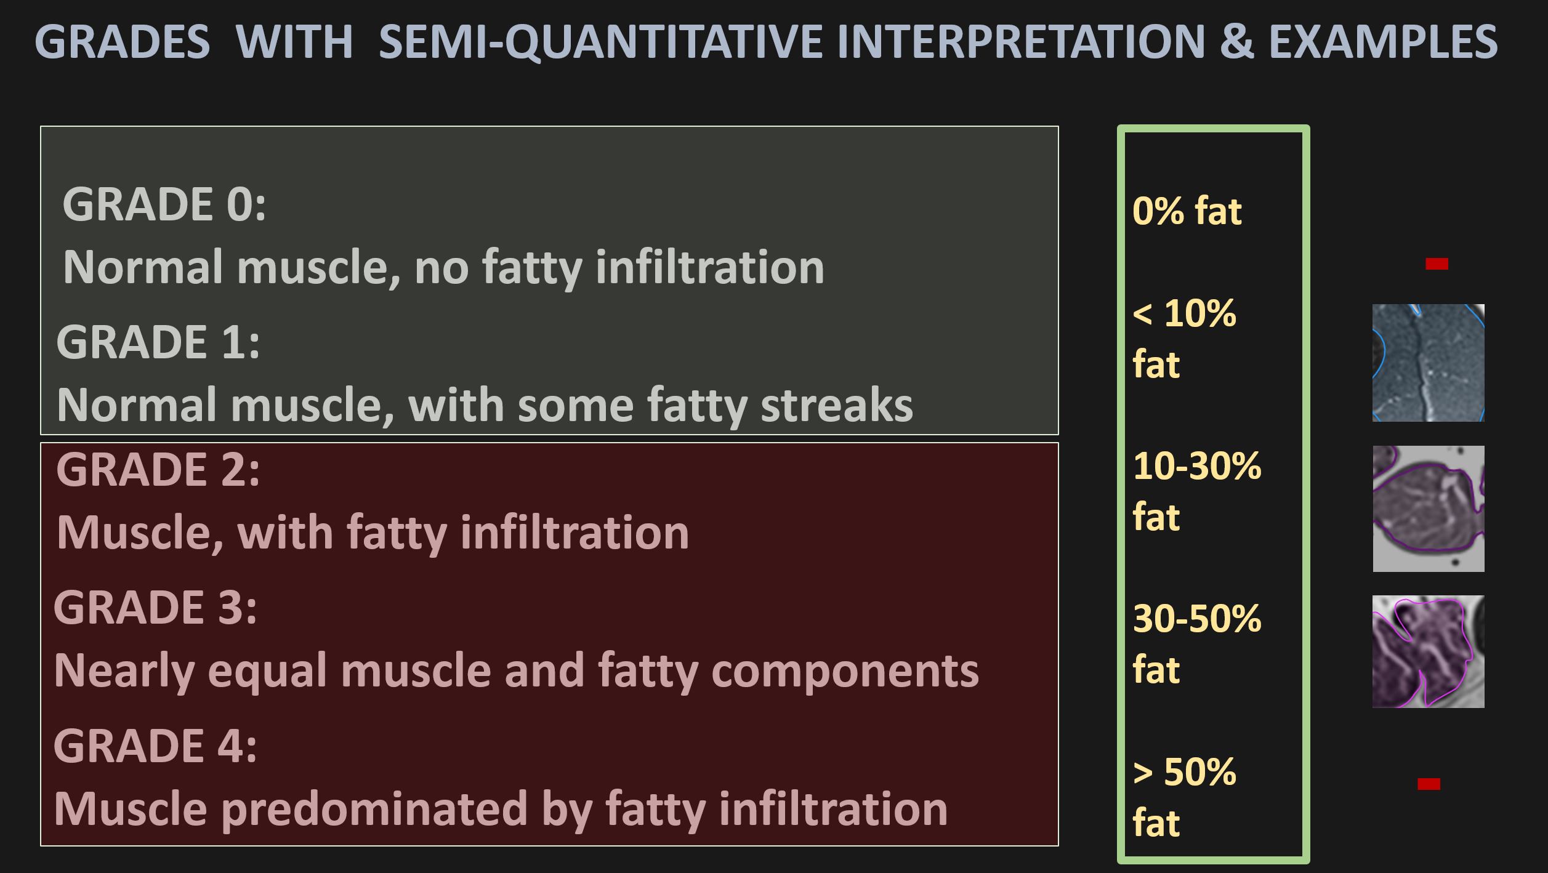Click the GRADE 1 heading
This screenshot has height=873, width=1548.
coord(158,342)
